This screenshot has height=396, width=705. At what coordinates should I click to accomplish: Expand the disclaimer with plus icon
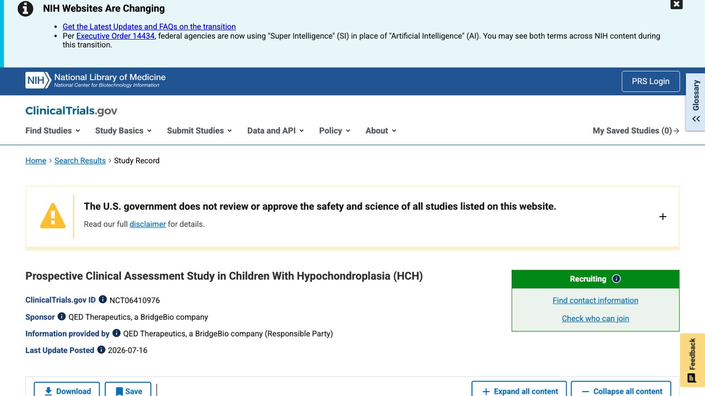click(x=663, y=217)
